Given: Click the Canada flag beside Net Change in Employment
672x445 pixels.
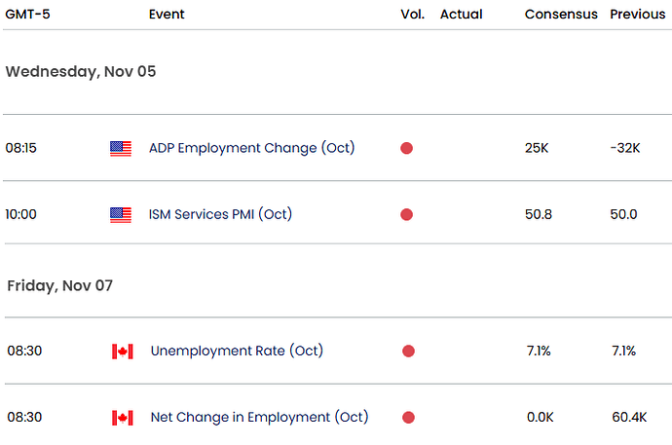Looking at the screenshot, I should (x=122, y=418).
